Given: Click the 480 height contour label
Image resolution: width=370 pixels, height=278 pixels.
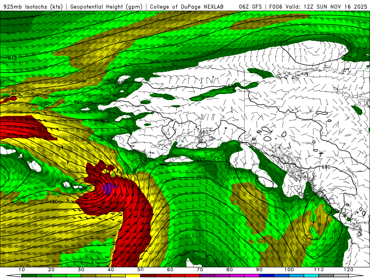Looking at the screenshot, I should click(x=54, y=202).
